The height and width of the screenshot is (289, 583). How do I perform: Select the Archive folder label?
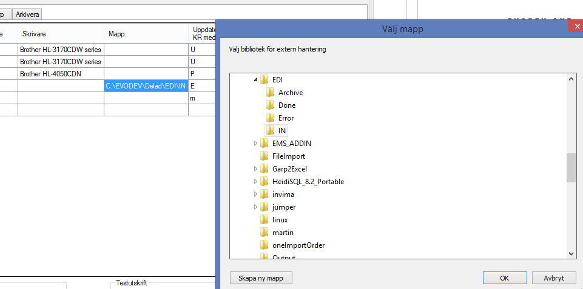coord(291,93)
